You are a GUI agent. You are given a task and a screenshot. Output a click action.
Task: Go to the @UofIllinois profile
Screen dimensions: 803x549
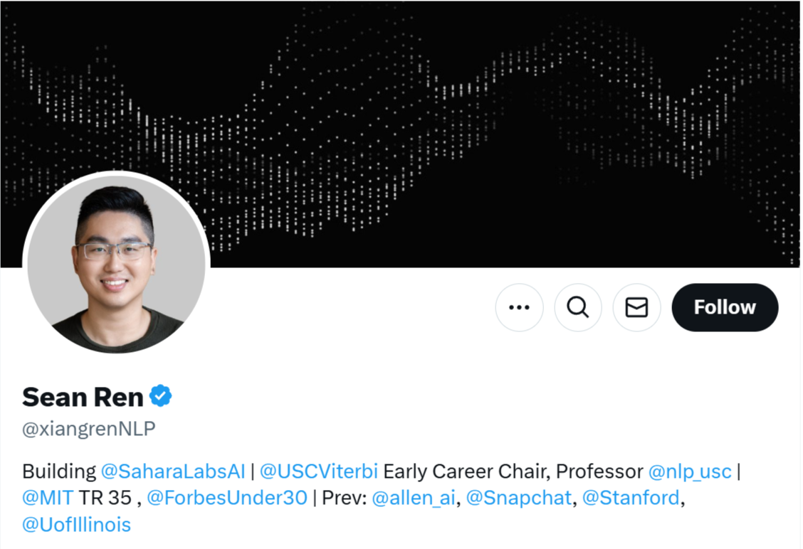(x=77, y=525)
